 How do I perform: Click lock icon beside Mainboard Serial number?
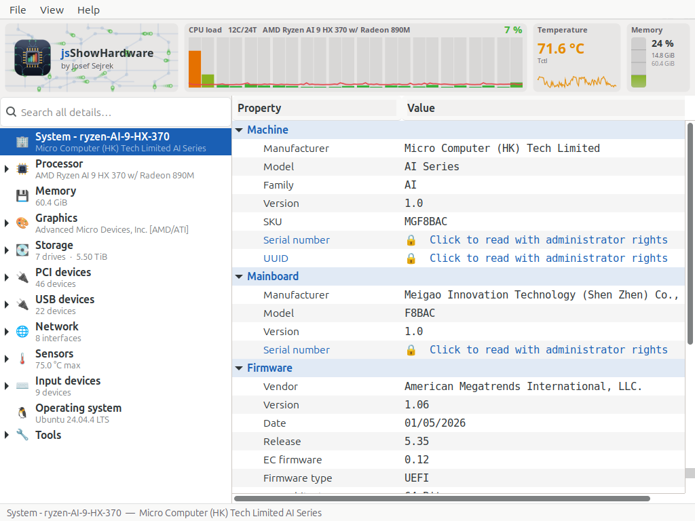click(411, 350)
